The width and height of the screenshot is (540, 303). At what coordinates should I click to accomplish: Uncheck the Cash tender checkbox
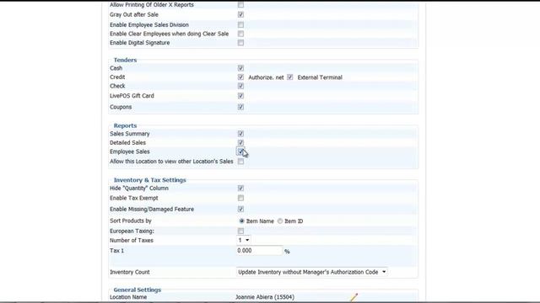click(240, 68)
